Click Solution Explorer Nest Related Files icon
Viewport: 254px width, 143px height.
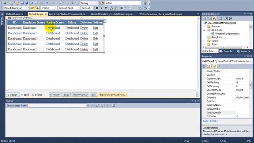(x=215, y=18)
